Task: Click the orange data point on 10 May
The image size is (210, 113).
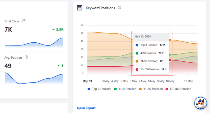Action: tap(170, 40)
